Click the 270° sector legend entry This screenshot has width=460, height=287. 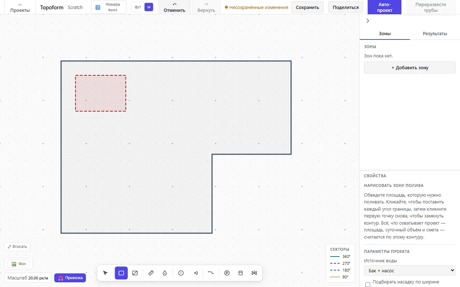tap(340, 263)
